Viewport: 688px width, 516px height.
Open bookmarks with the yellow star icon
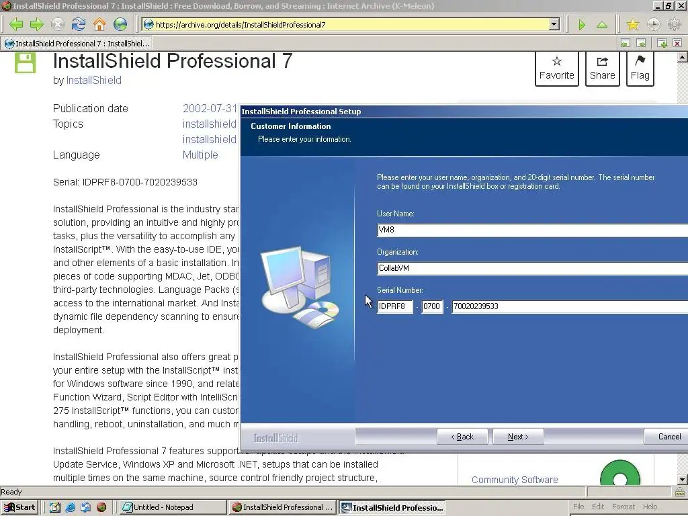click(633, 24)
